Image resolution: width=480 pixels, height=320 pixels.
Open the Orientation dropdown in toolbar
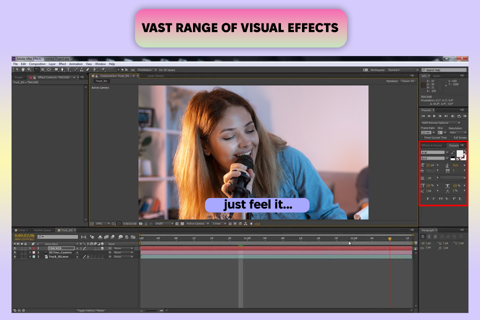(147, 70)
